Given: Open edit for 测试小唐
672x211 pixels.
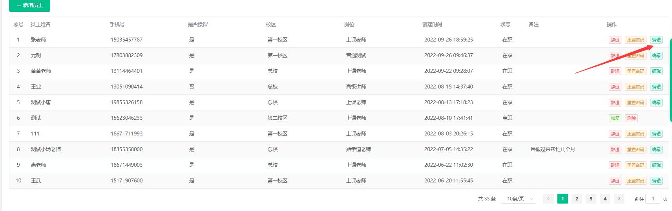Looking at the screenshot, I should 656,103.
